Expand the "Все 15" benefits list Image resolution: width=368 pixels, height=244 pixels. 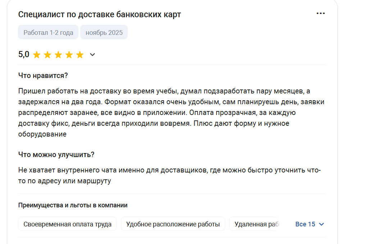tap(309, 224)
